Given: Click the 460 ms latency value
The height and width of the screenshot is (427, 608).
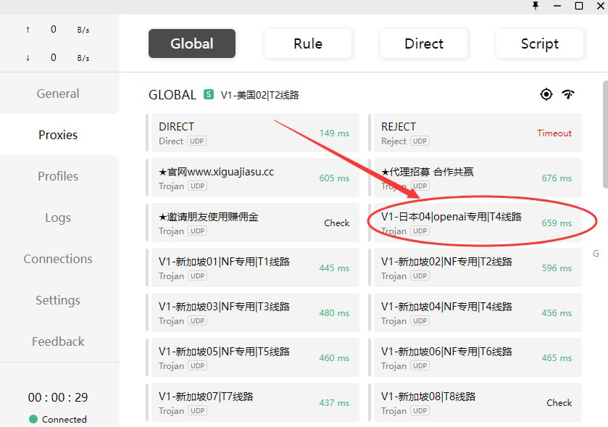Looking at the screenshot, I should pyautogui.click(x=334, y=358).
